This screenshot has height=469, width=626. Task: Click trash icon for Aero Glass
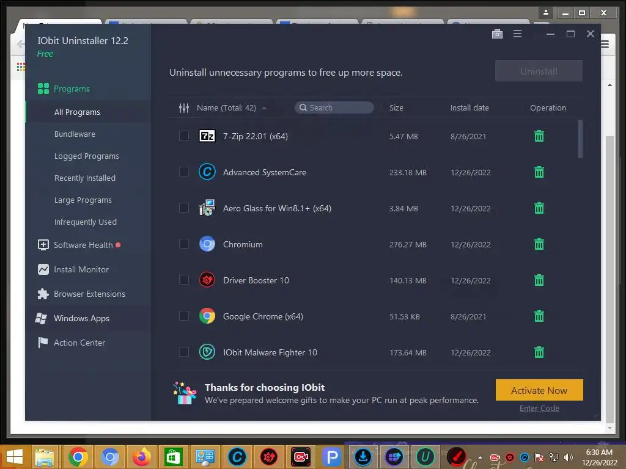pyautogui.click(x=539, y=208)
